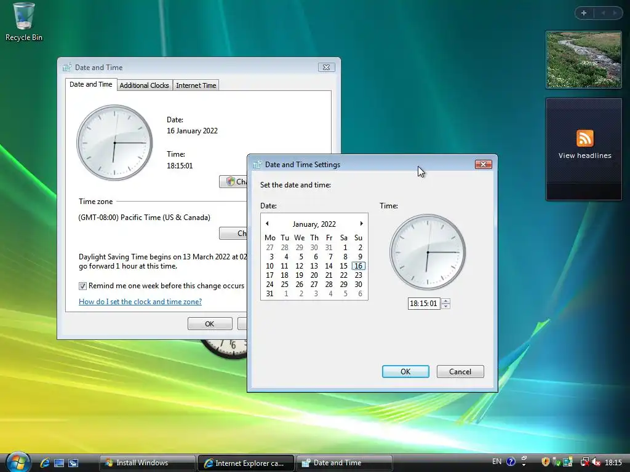Decrease time with the spinner down arrow
This screenshot has width=630, height=472.
click(x=445, y=306)
